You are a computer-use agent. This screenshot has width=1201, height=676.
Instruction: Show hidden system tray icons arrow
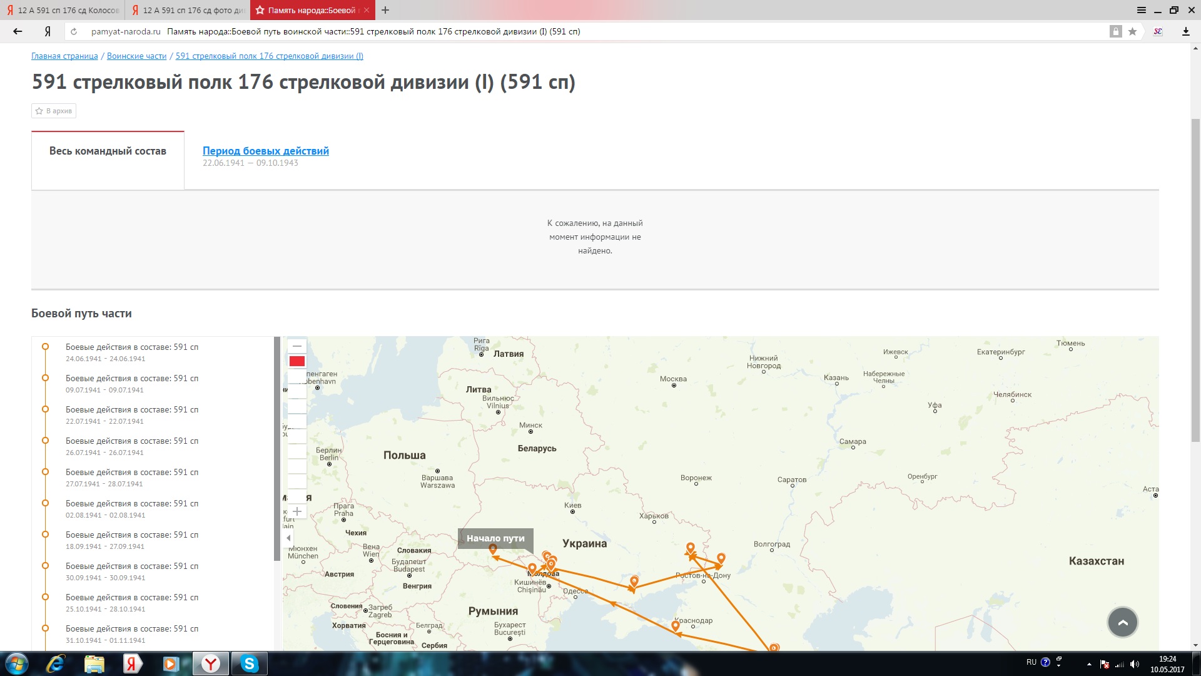[1089, 664]
